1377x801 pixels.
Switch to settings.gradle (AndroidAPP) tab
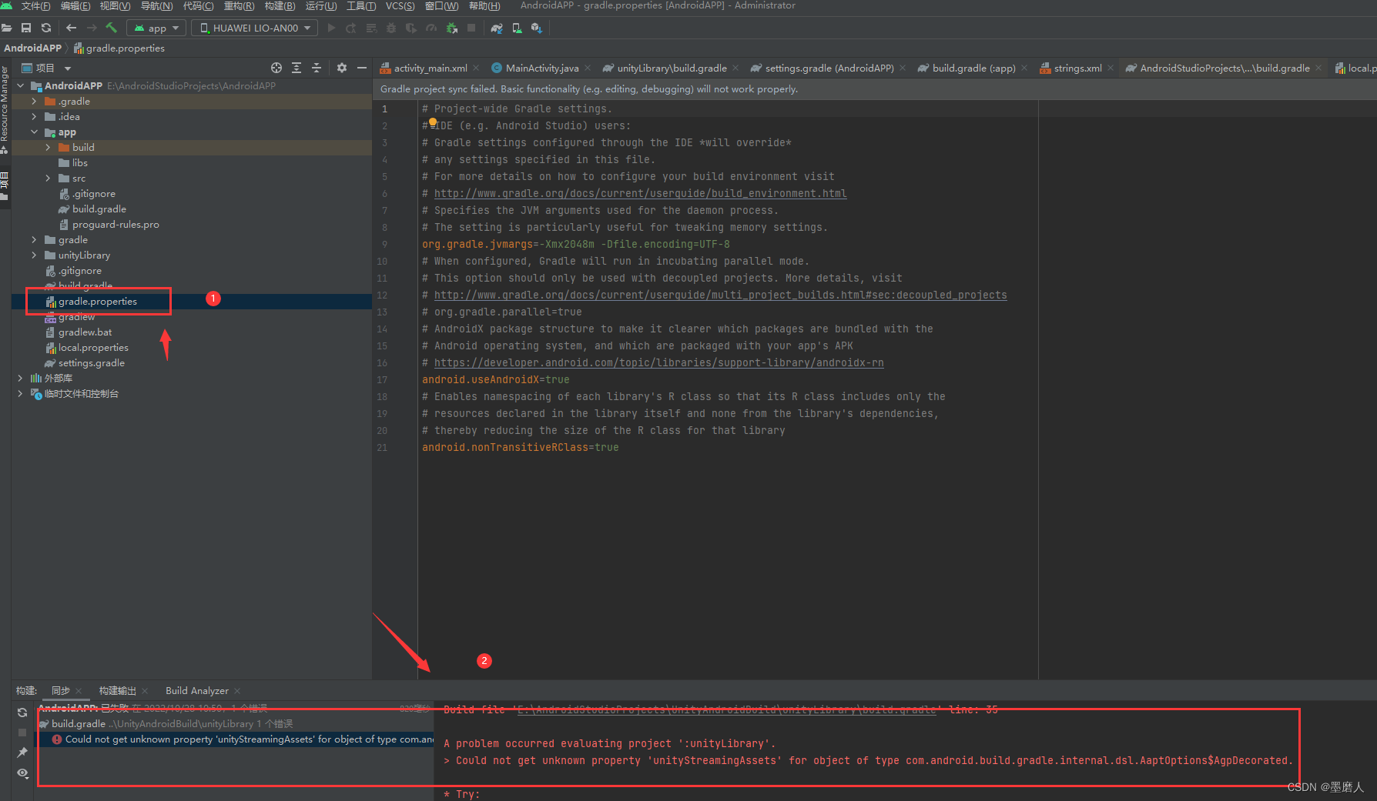[x=829, y=68]
